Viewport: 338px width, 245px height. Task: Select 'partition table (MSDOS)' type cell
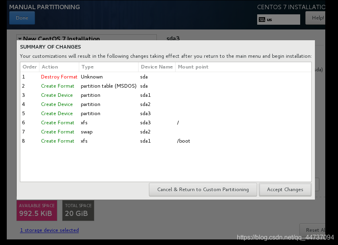109,86
